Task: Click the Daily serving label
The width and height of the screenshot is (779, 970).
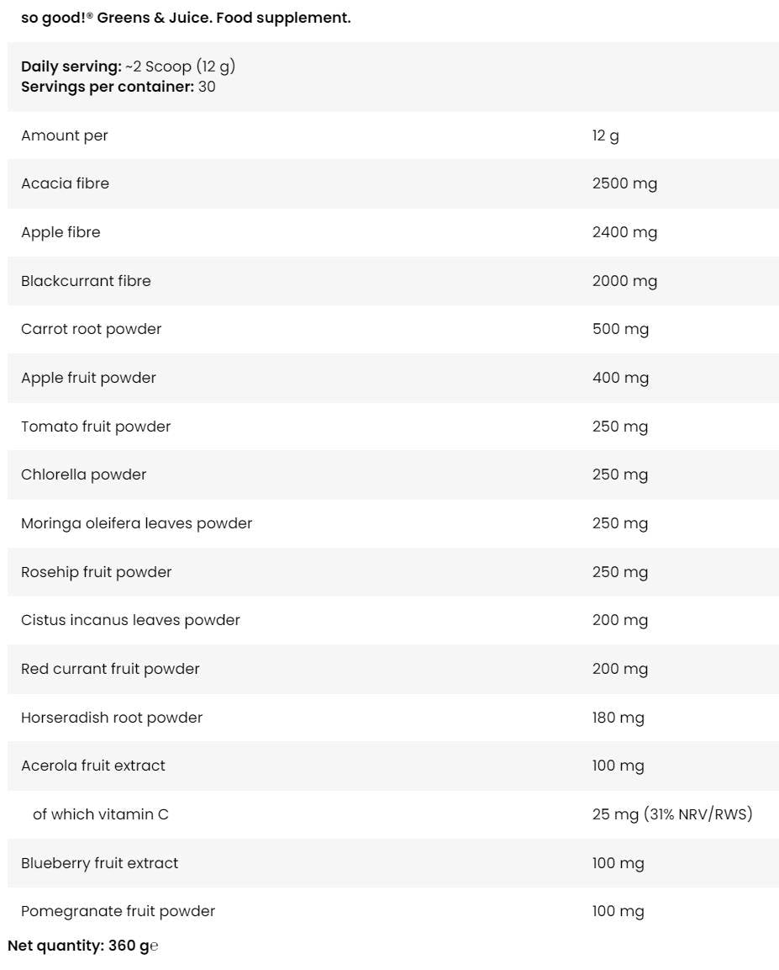Action: click(71, 66)
